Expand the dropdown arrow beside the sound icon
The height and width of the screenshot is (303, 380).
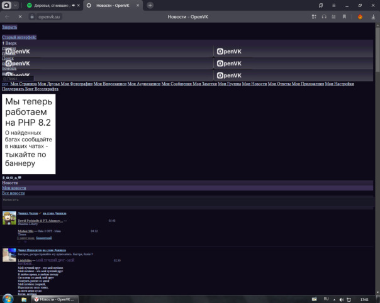click(x=15, y=5)
